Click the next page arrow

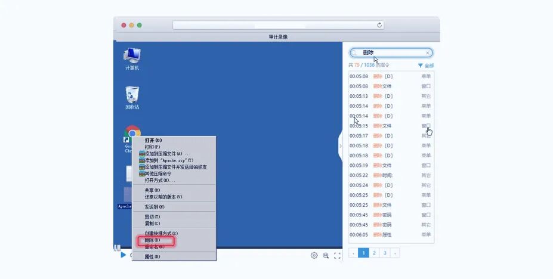[x=395, y=253]
